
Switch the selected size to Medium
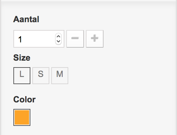(60, 76)
